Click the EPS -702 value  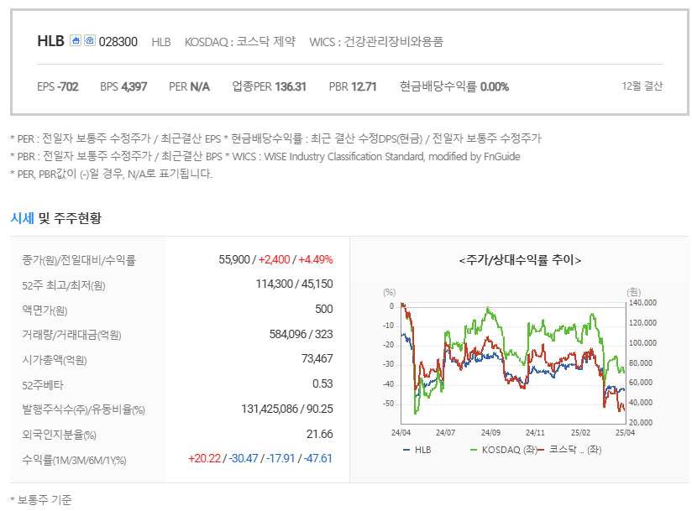[58, 86]
